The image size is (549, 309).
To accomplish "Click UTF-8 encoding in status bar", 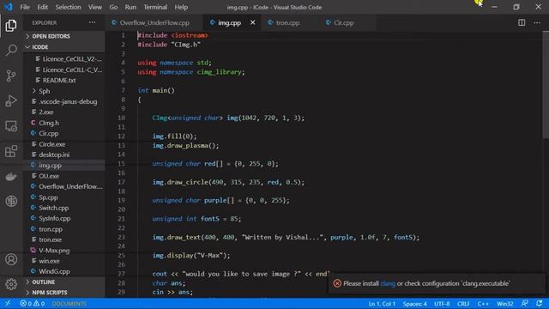I will 442,304.
